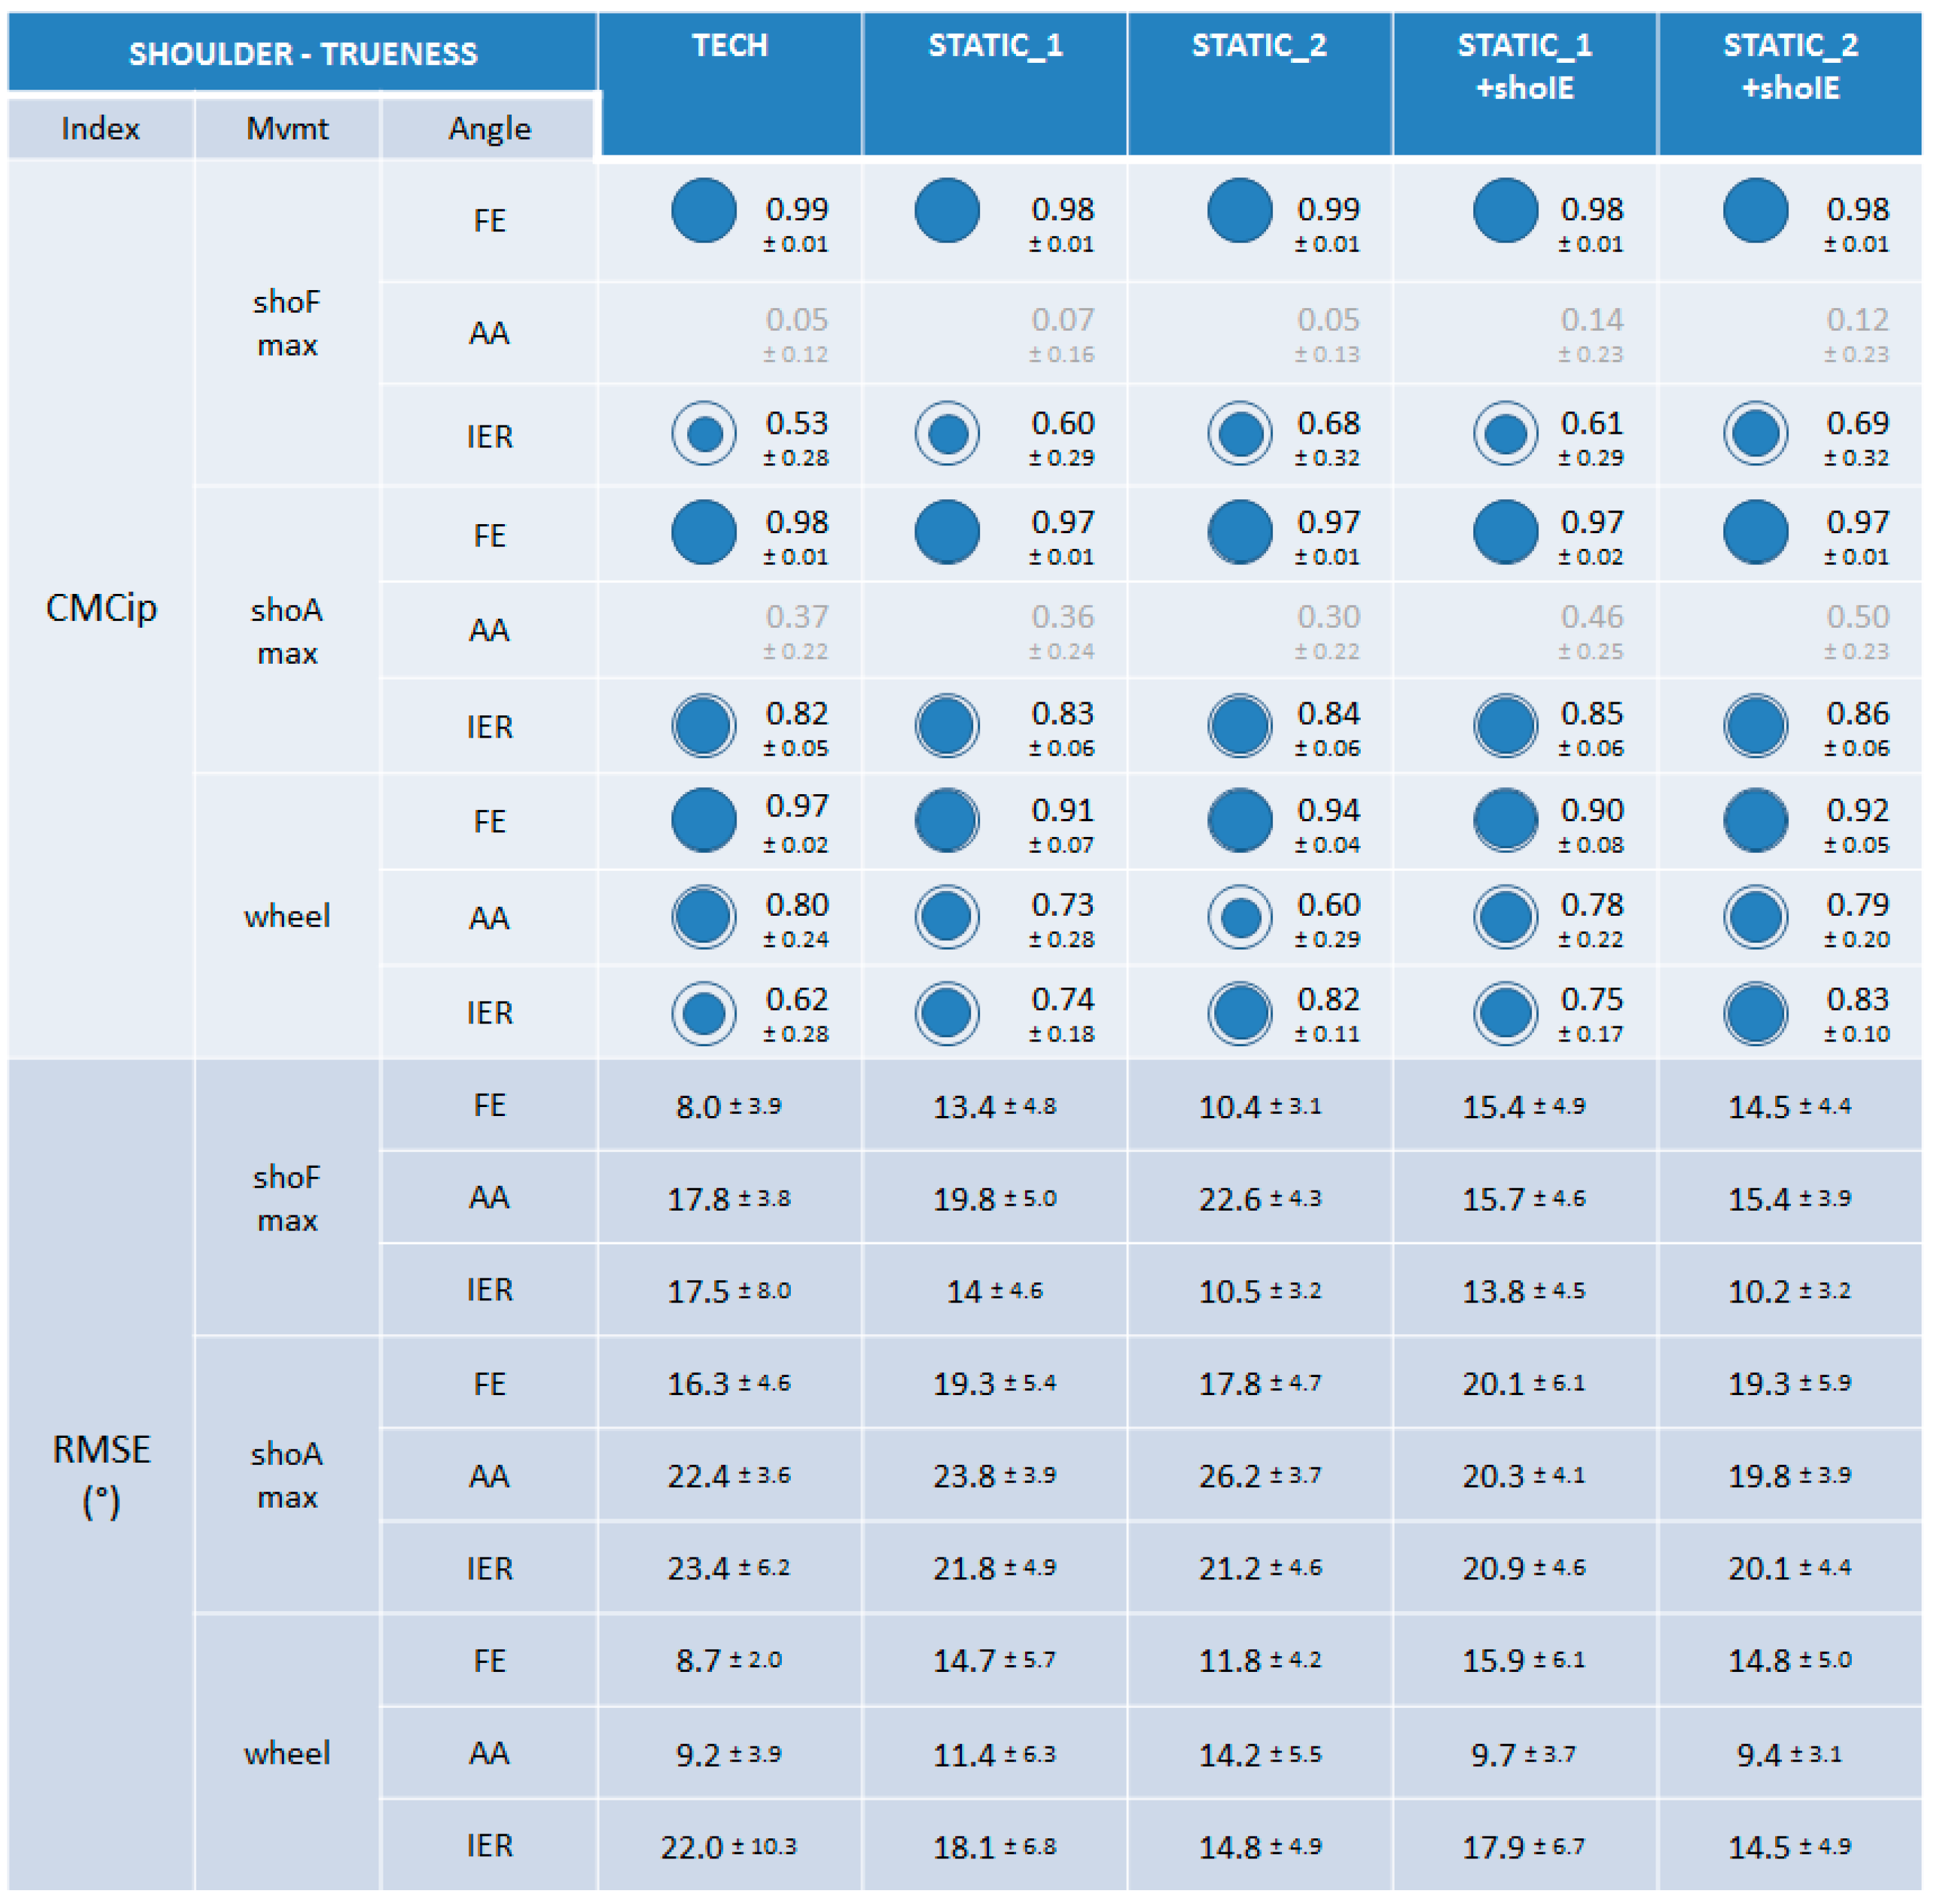Click the blue circle icon for TECH shoF max FE
Viewport: 1934px width, 1904px height.
click(x=703, y=211)
